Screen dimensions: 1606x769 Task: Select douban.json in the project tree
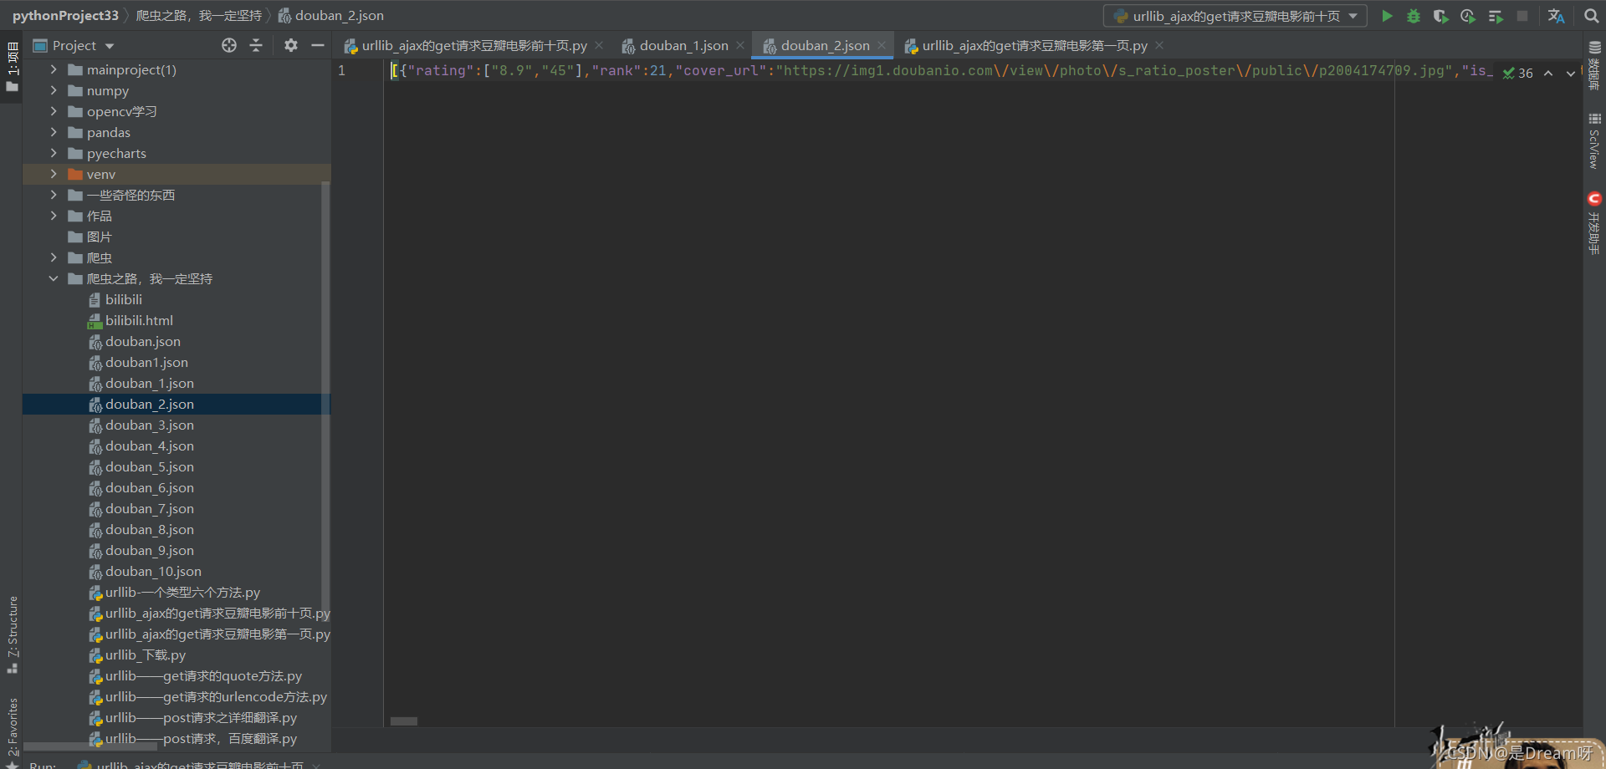click(x=135, y=341)
